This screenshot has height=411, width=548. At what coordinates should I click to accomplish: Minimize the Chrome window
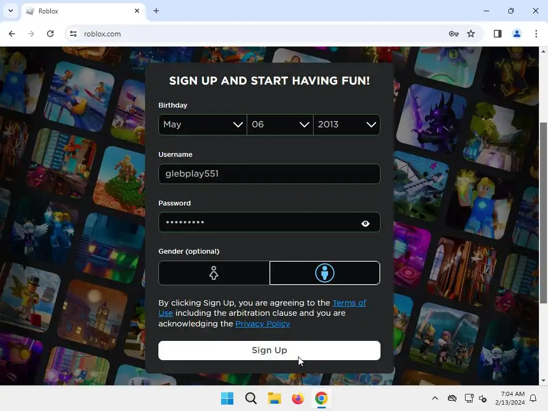pyautogui.click(x=486, y=11)
